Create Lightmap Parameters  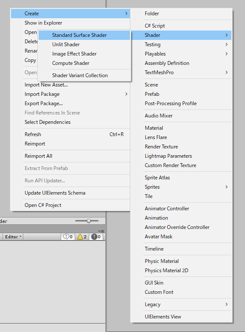181,156
